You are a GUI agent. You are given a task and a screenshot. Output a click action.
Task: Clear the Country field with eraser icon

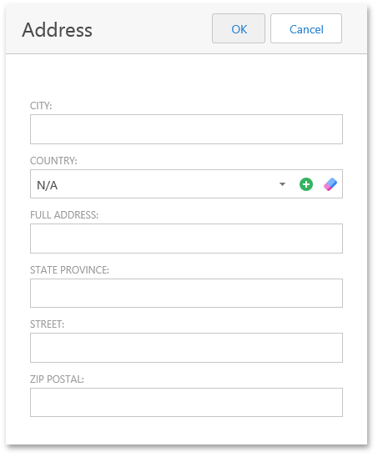(x=330, y=184)
